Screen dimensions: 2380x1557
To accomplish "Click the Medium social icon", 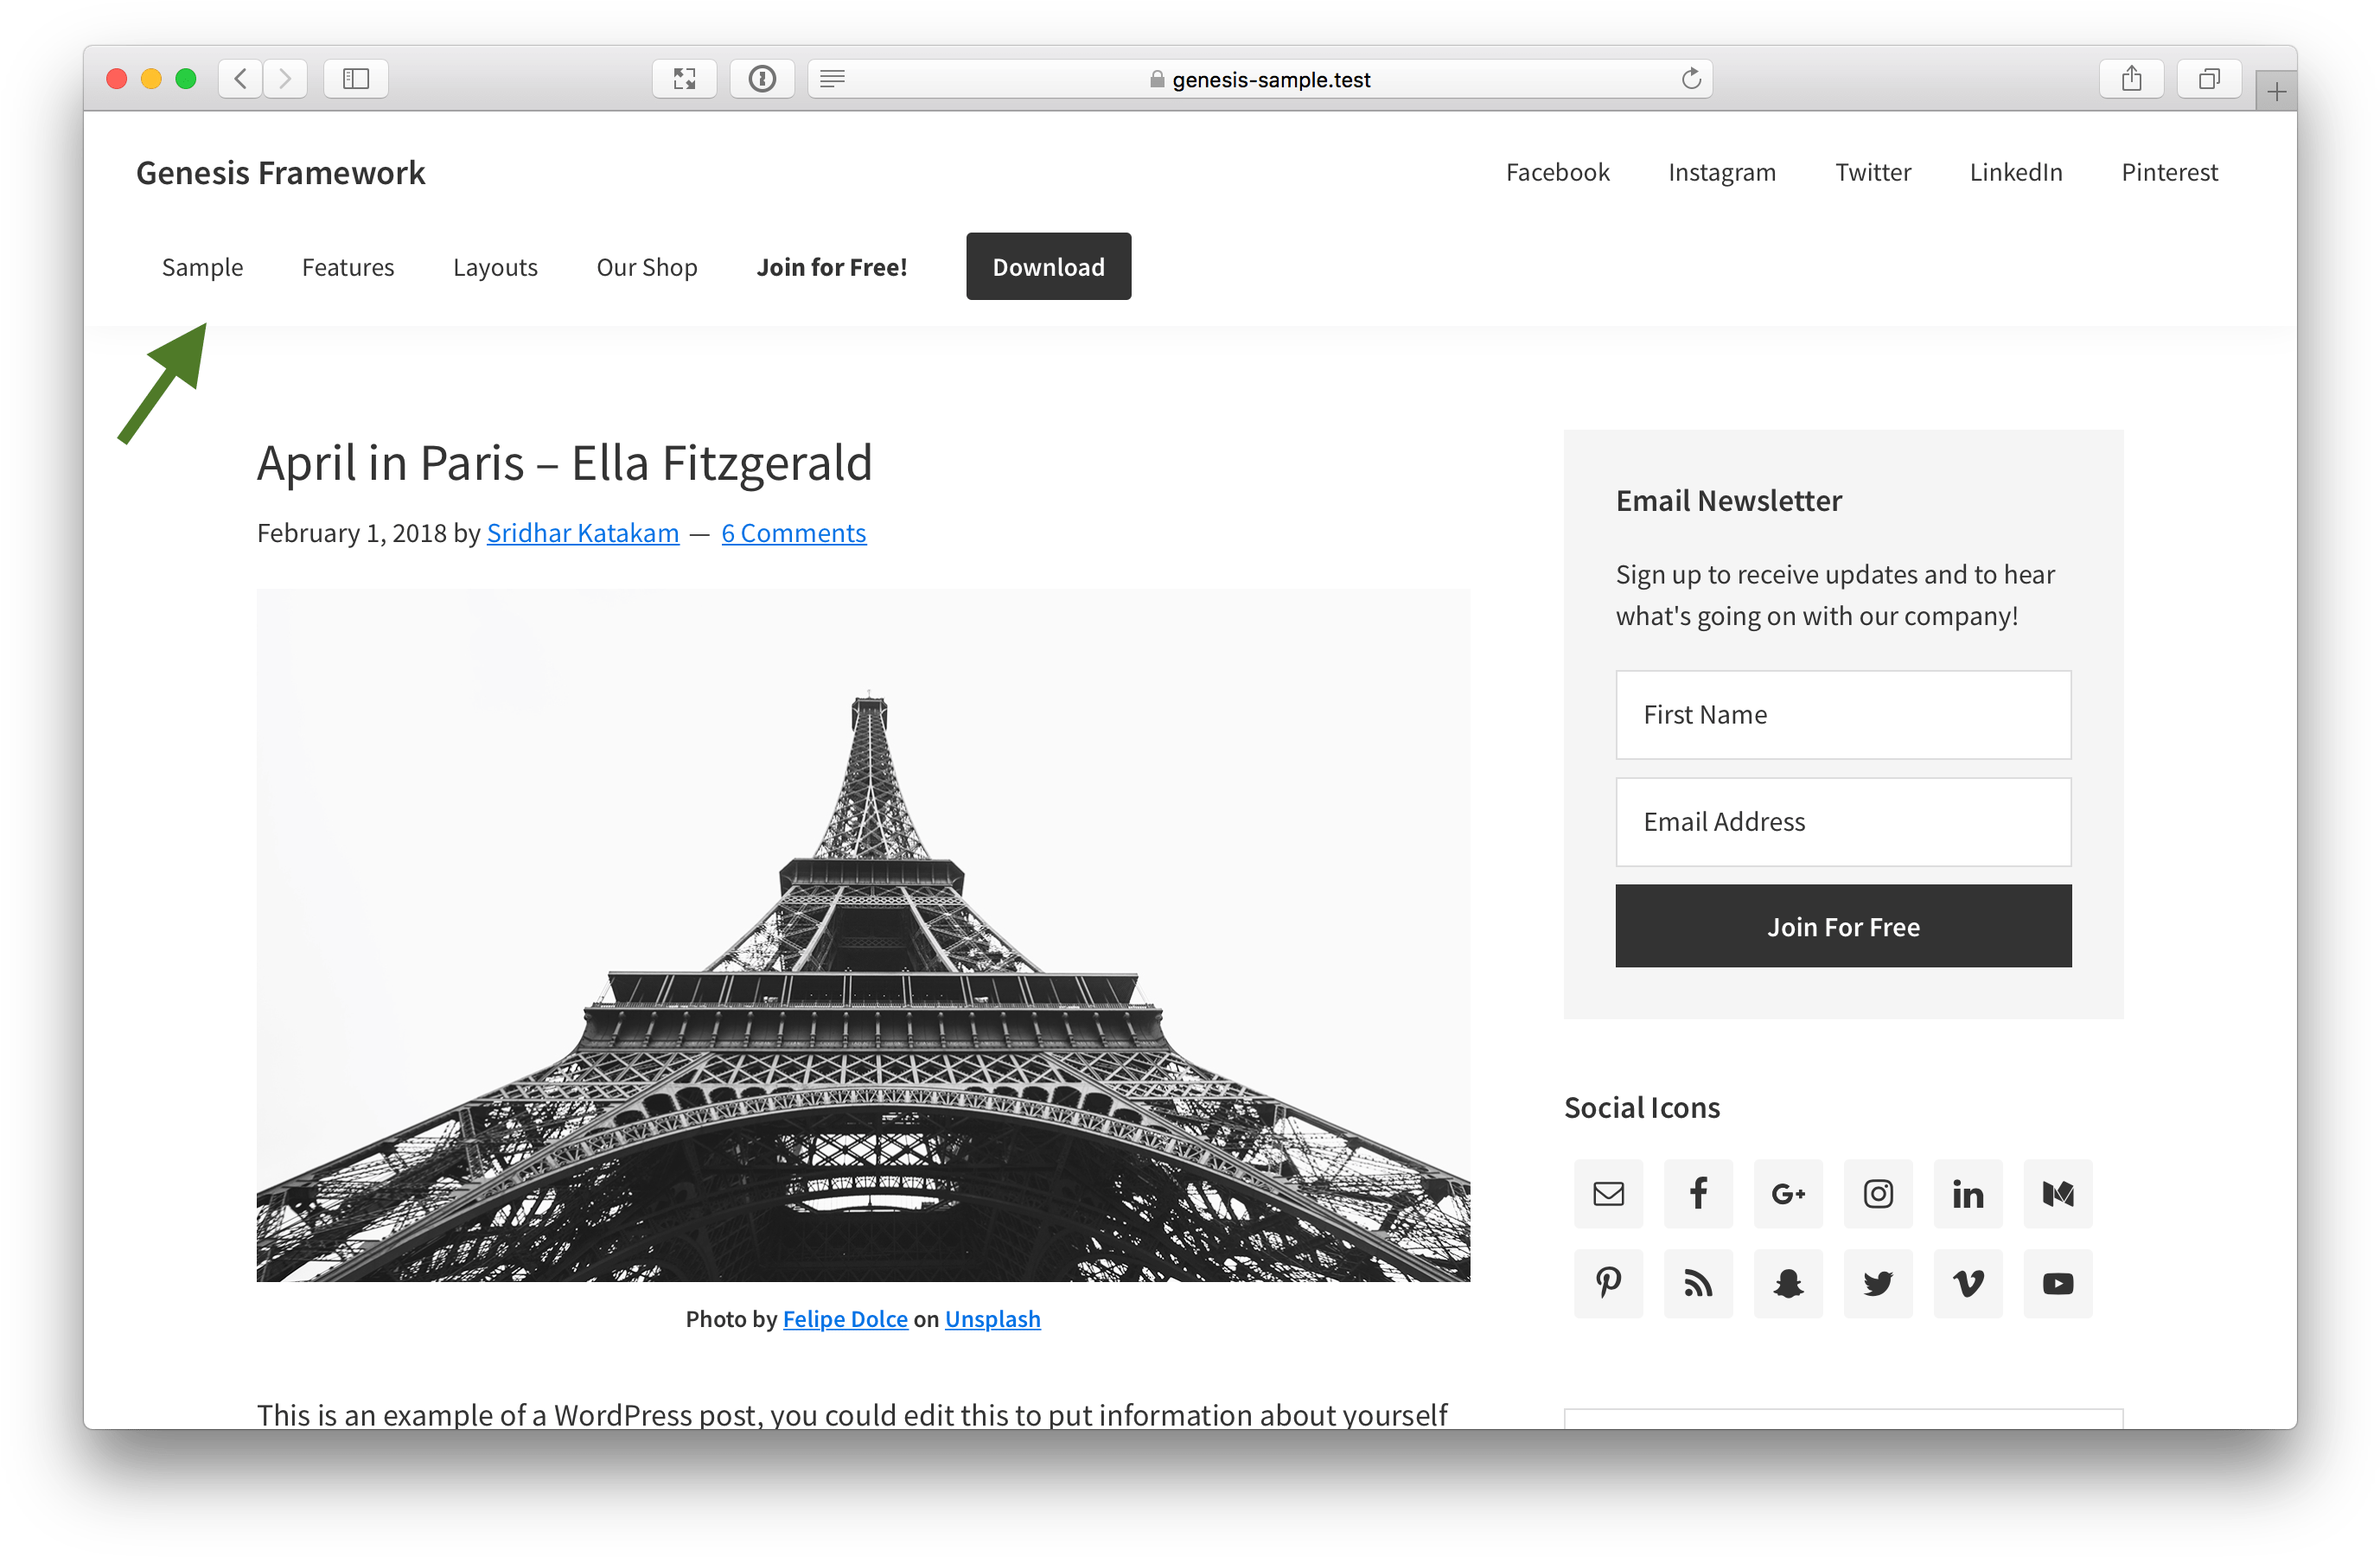I will click(2058, 1194).
